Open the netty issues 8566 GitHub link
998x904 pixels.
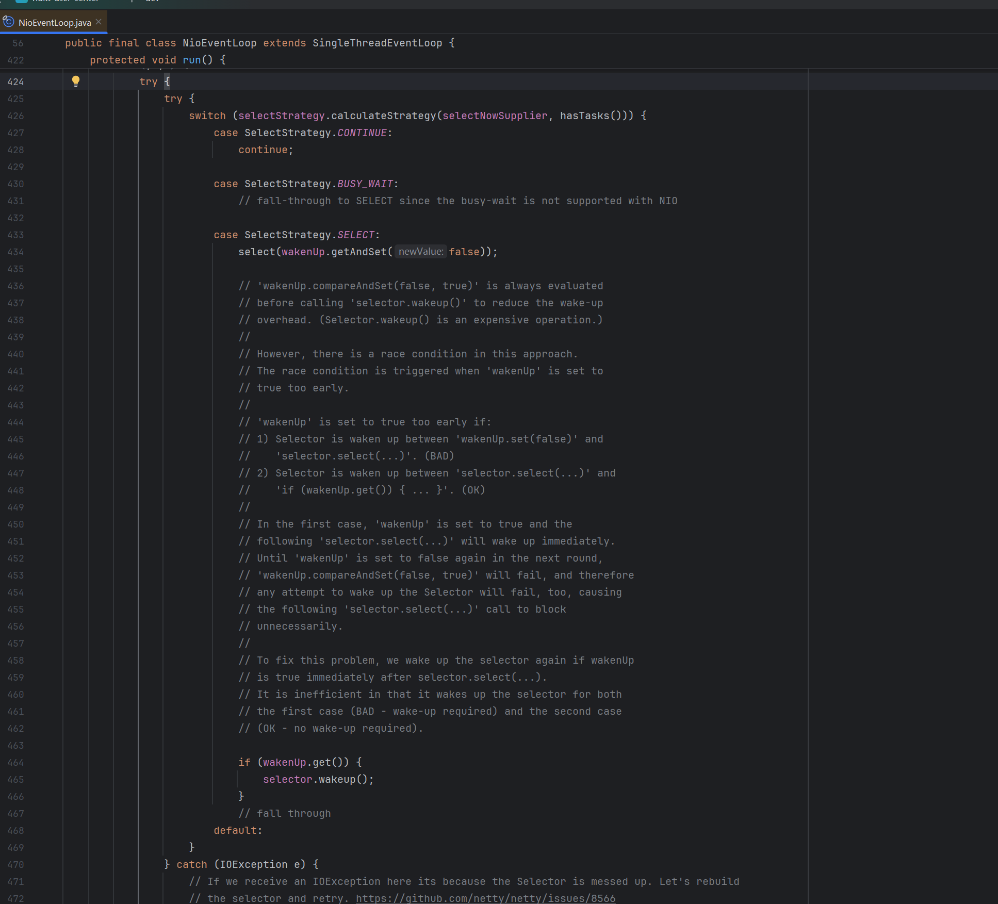pos(485,898)
